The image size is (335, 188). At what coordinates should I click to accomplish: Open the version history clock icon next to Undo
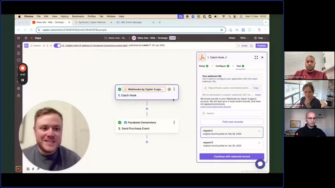252,46
